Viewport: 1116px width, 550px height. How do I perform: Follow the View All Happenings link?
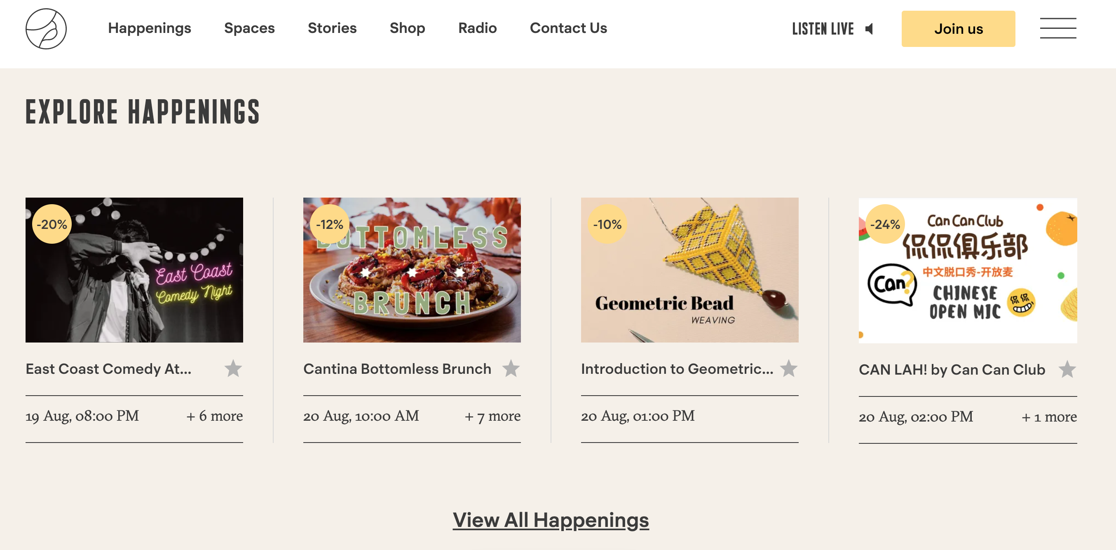551,520
